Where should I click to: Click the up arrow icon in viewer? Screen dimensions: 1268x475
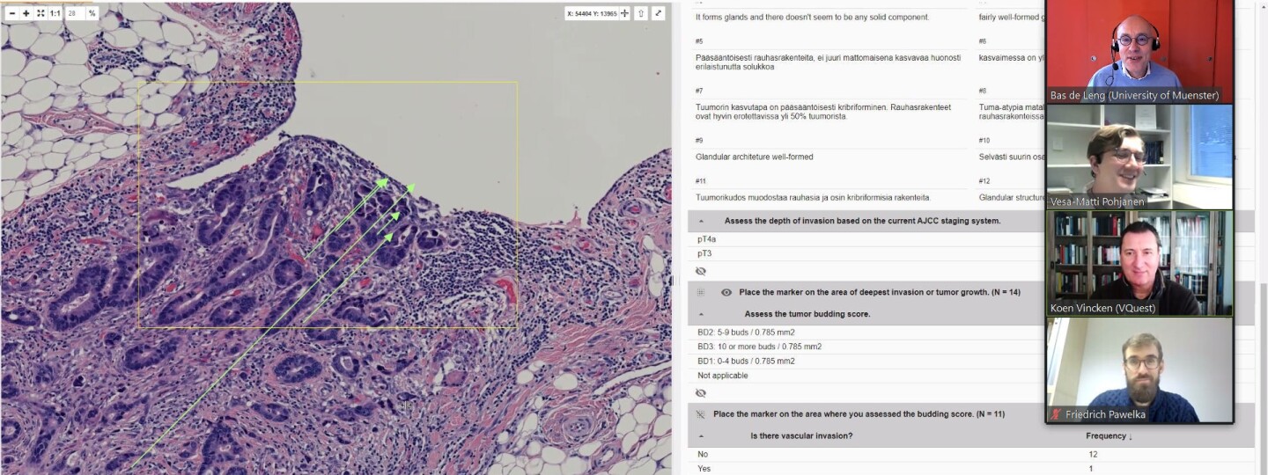point(641,13)
